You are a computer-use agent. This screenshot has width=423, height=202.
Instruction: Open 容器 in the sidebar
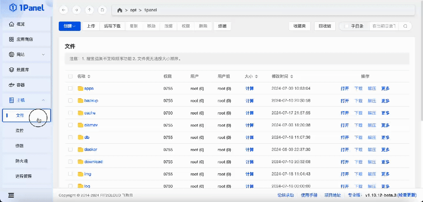click(26, 85)
